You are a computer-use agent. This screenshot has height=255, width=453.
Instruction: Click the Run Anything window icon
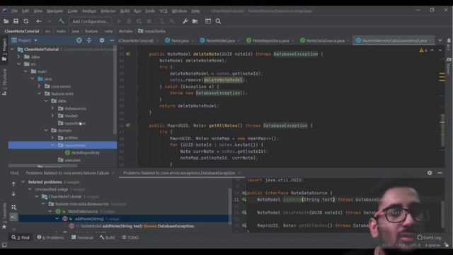(208, 21)
